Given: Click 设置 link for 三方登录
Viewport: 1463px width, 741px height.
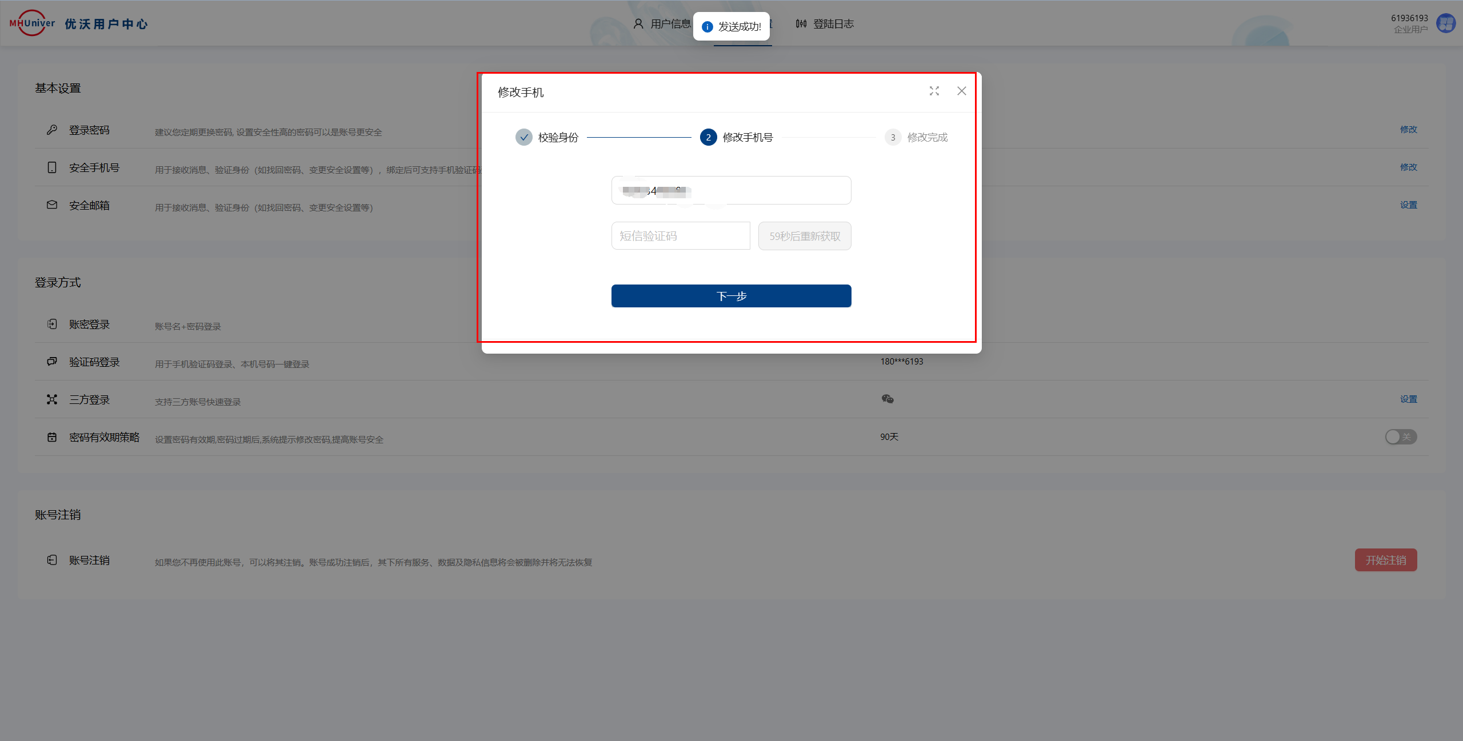Looking at the screenshot, I should coord(1408,399).
